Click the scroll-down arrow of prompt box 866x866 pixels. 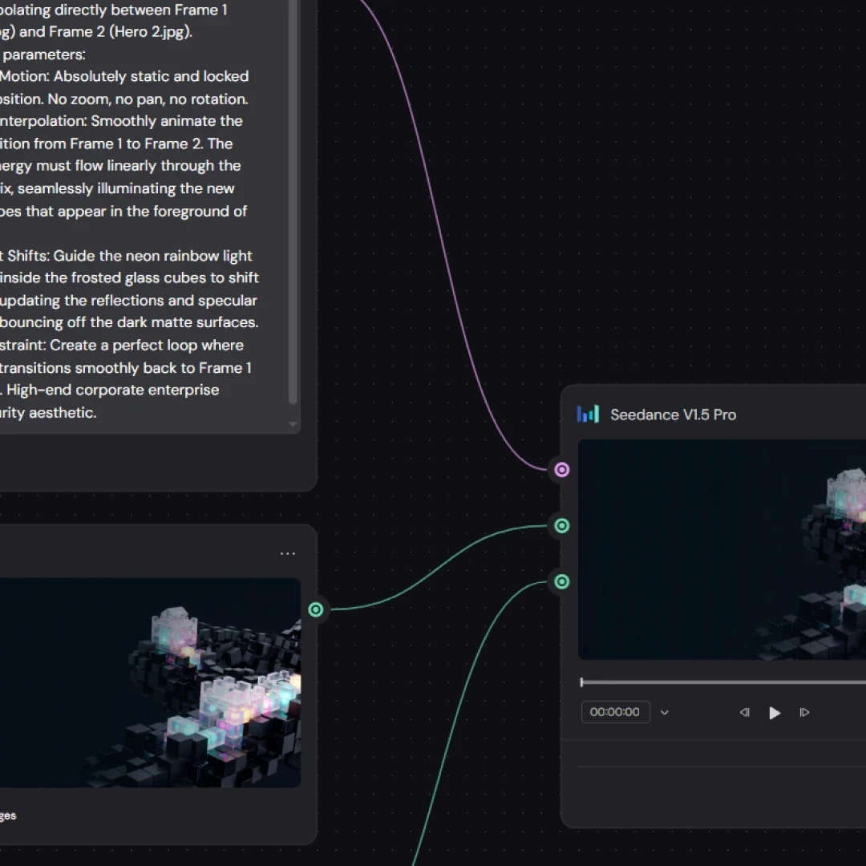coord(293,424)
